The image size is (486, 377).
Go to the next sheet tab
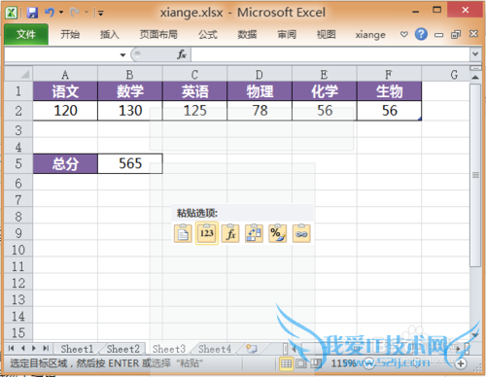34,348
